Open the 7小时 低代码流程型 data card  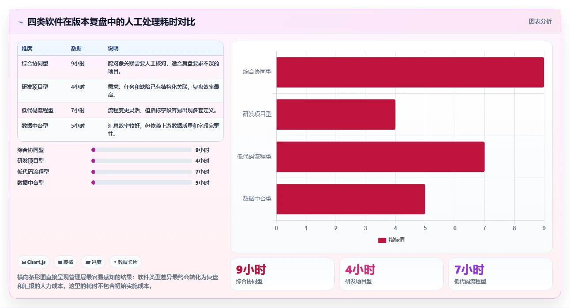500,274
